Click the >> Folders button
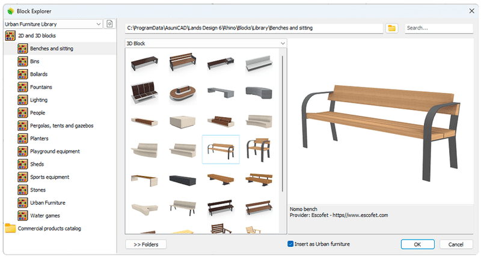 [x=146, y=244]
